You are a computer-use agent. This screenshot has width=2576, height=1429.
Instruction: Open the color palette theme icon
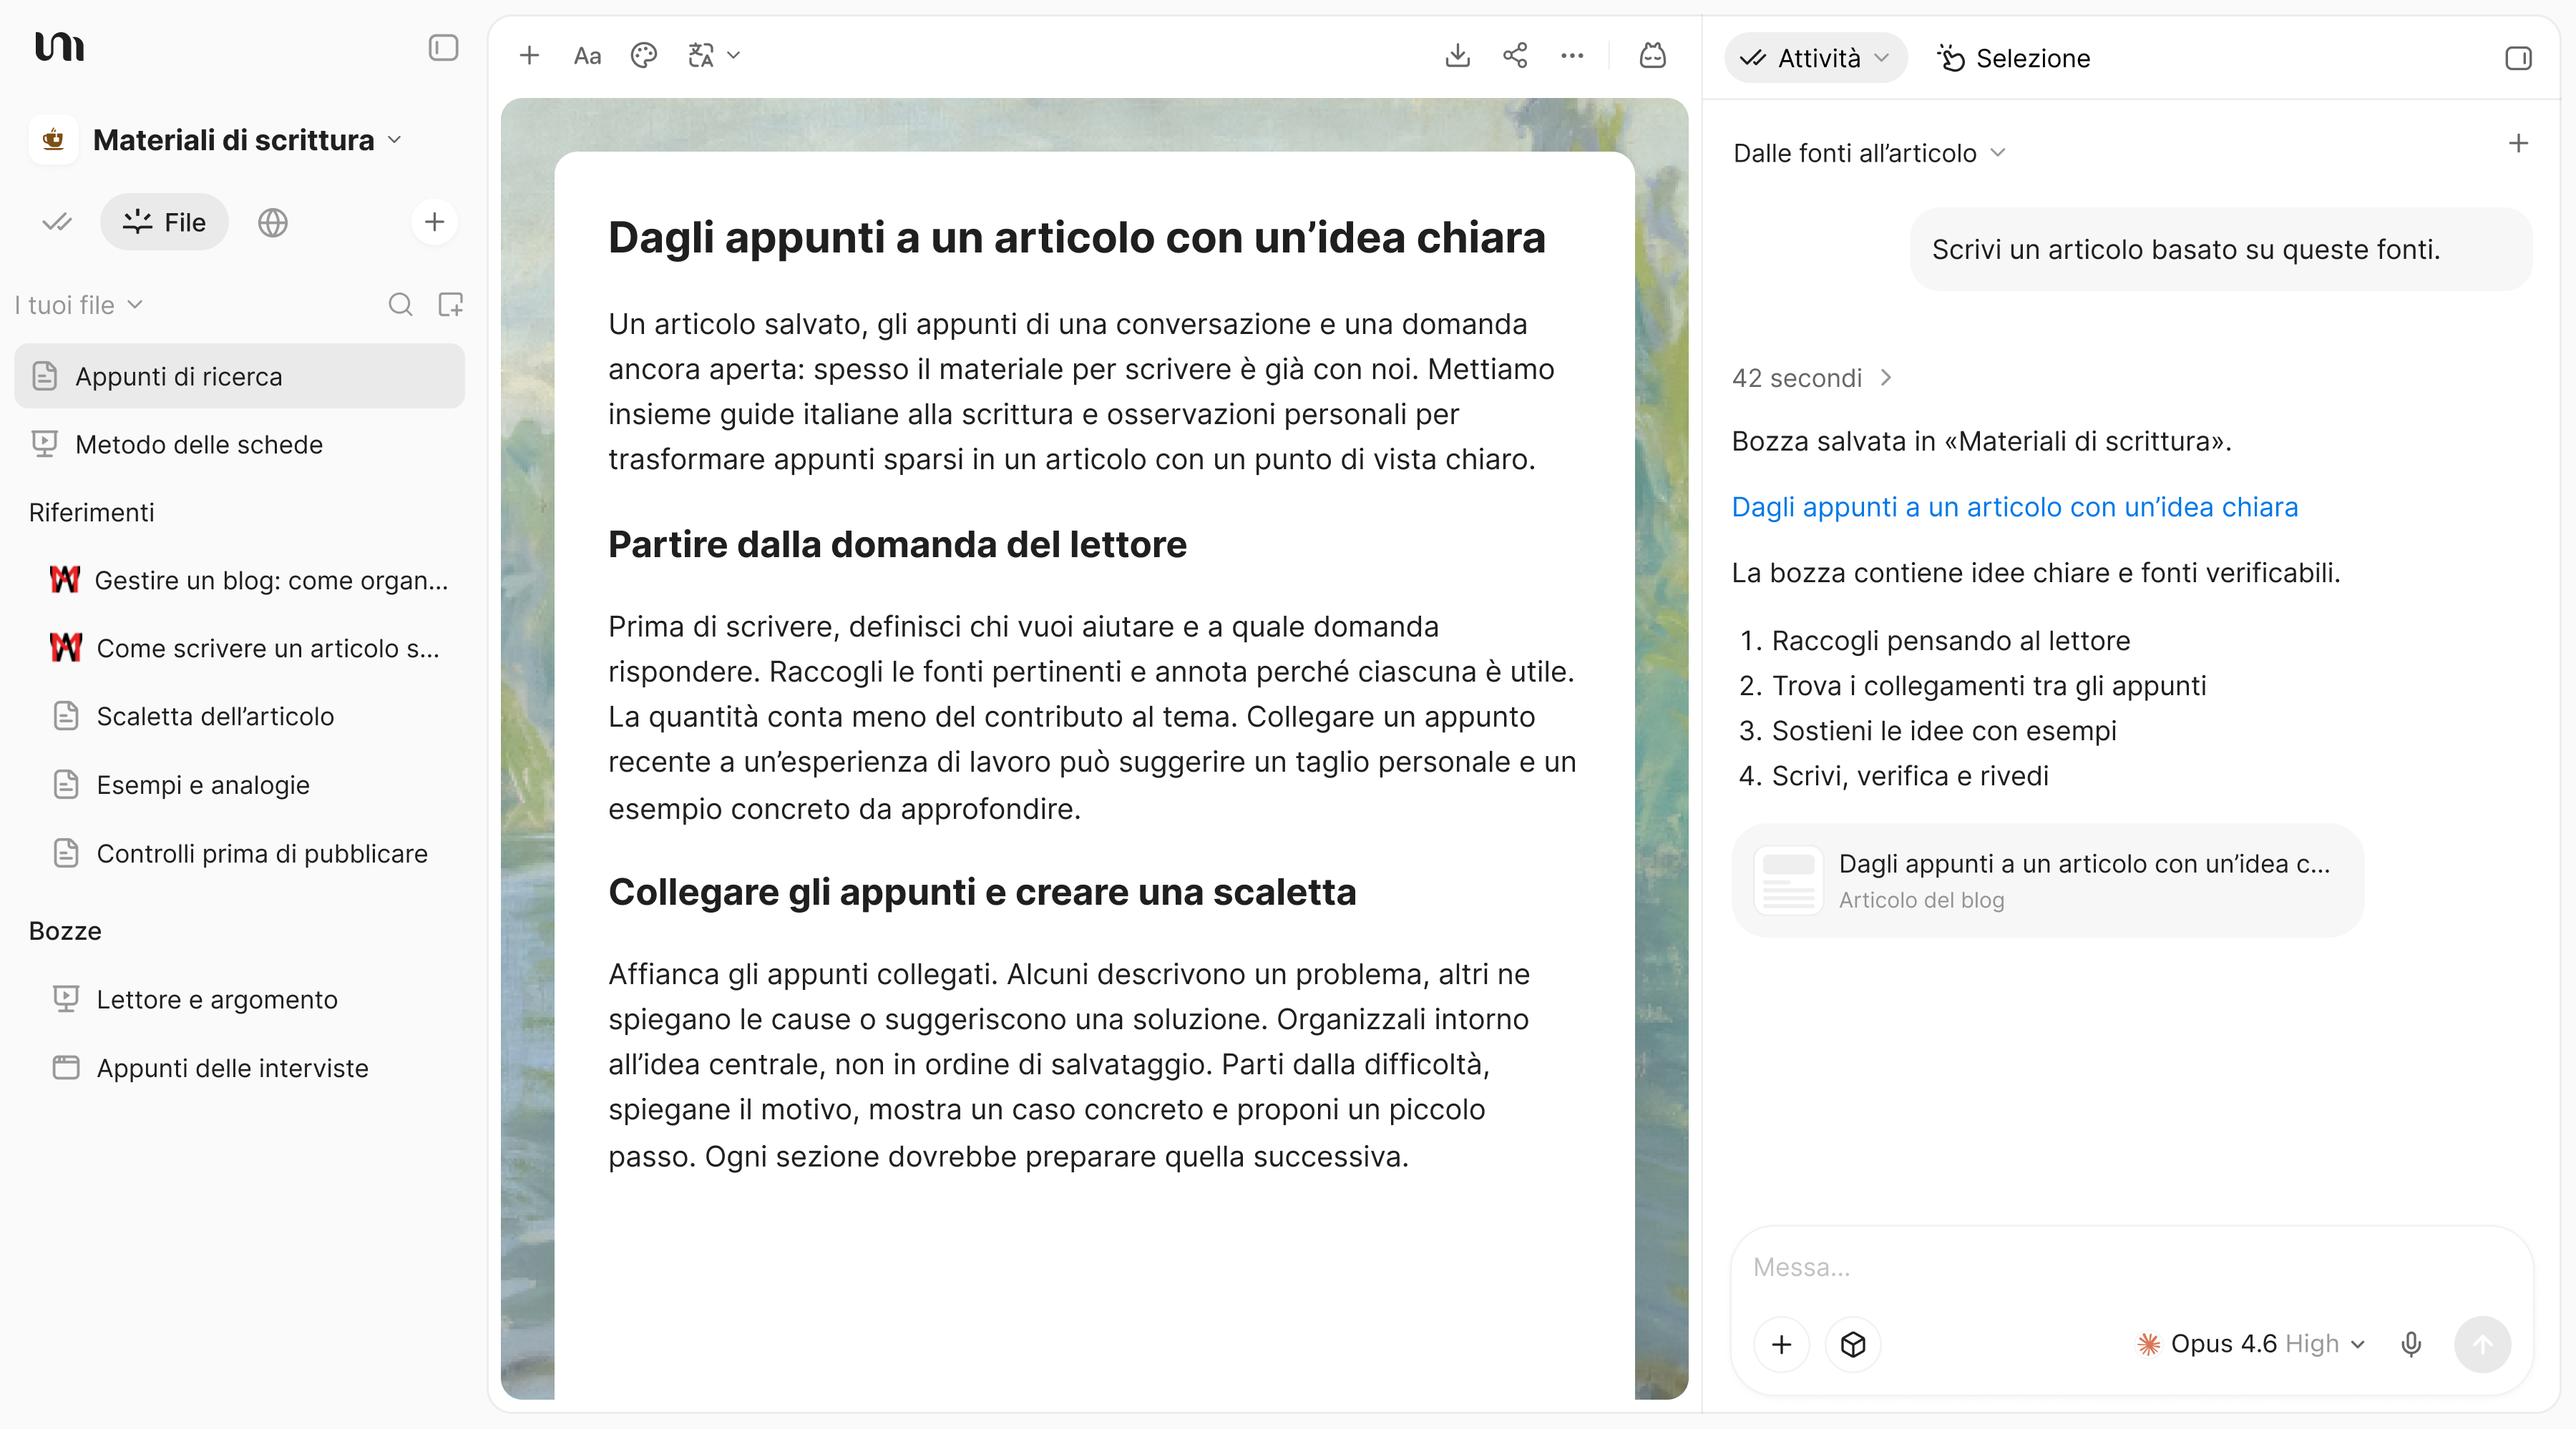644,55
